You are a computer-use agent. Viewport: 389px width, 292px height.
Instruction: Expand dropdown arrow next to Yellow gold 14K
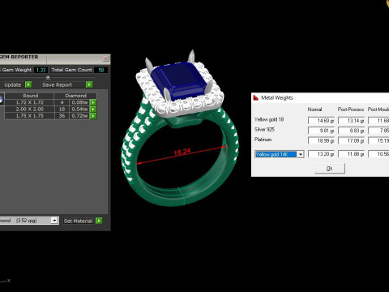point(301,154)
